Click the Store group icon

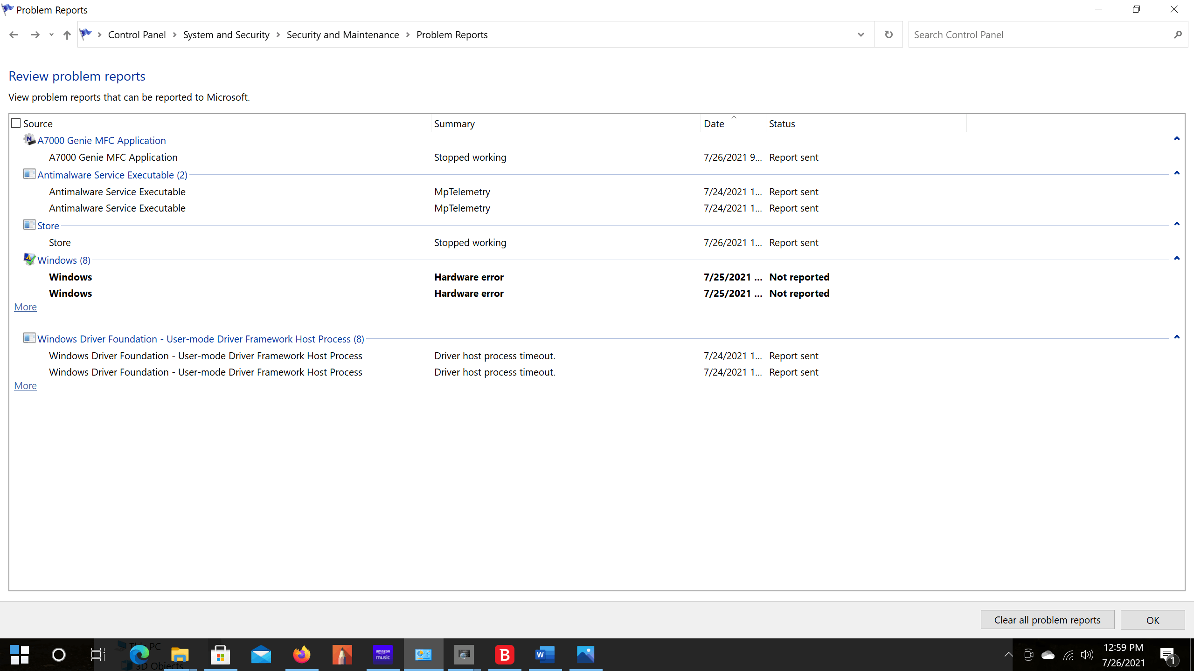pyautogui.click(x=29, y=225)
